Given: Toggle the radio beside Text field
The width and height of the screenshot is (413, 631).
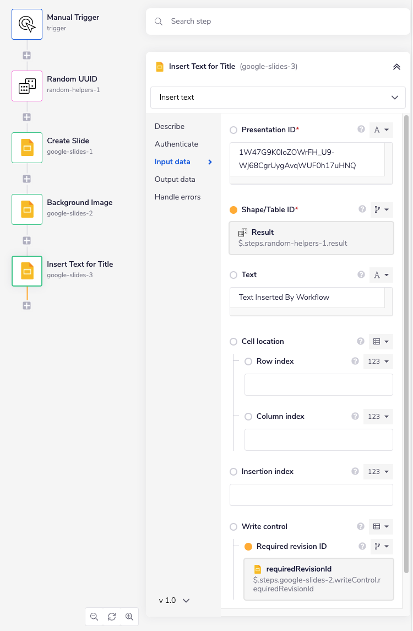Looking at the screenshot, I should coord(232,274).
